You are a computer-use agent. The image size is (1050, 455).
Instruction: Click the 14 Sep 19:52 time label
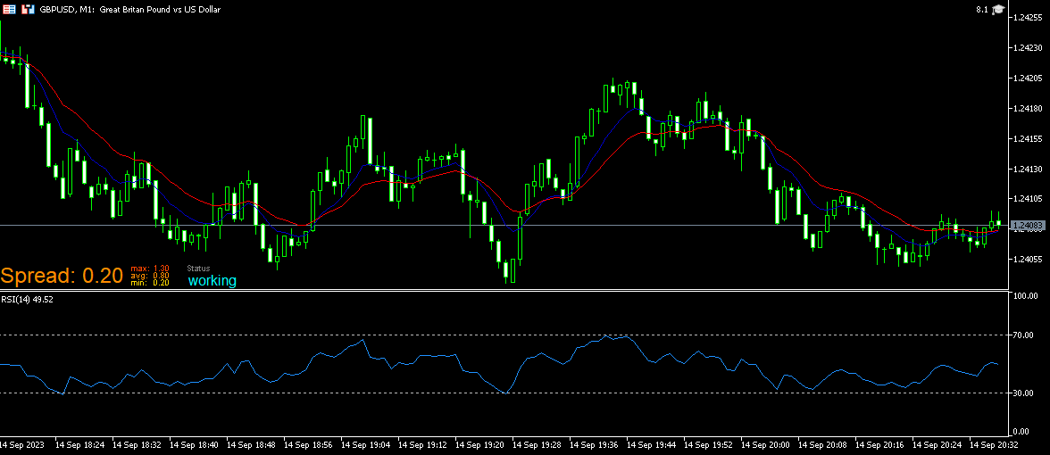pyautogui.click(x=709, y=444)
